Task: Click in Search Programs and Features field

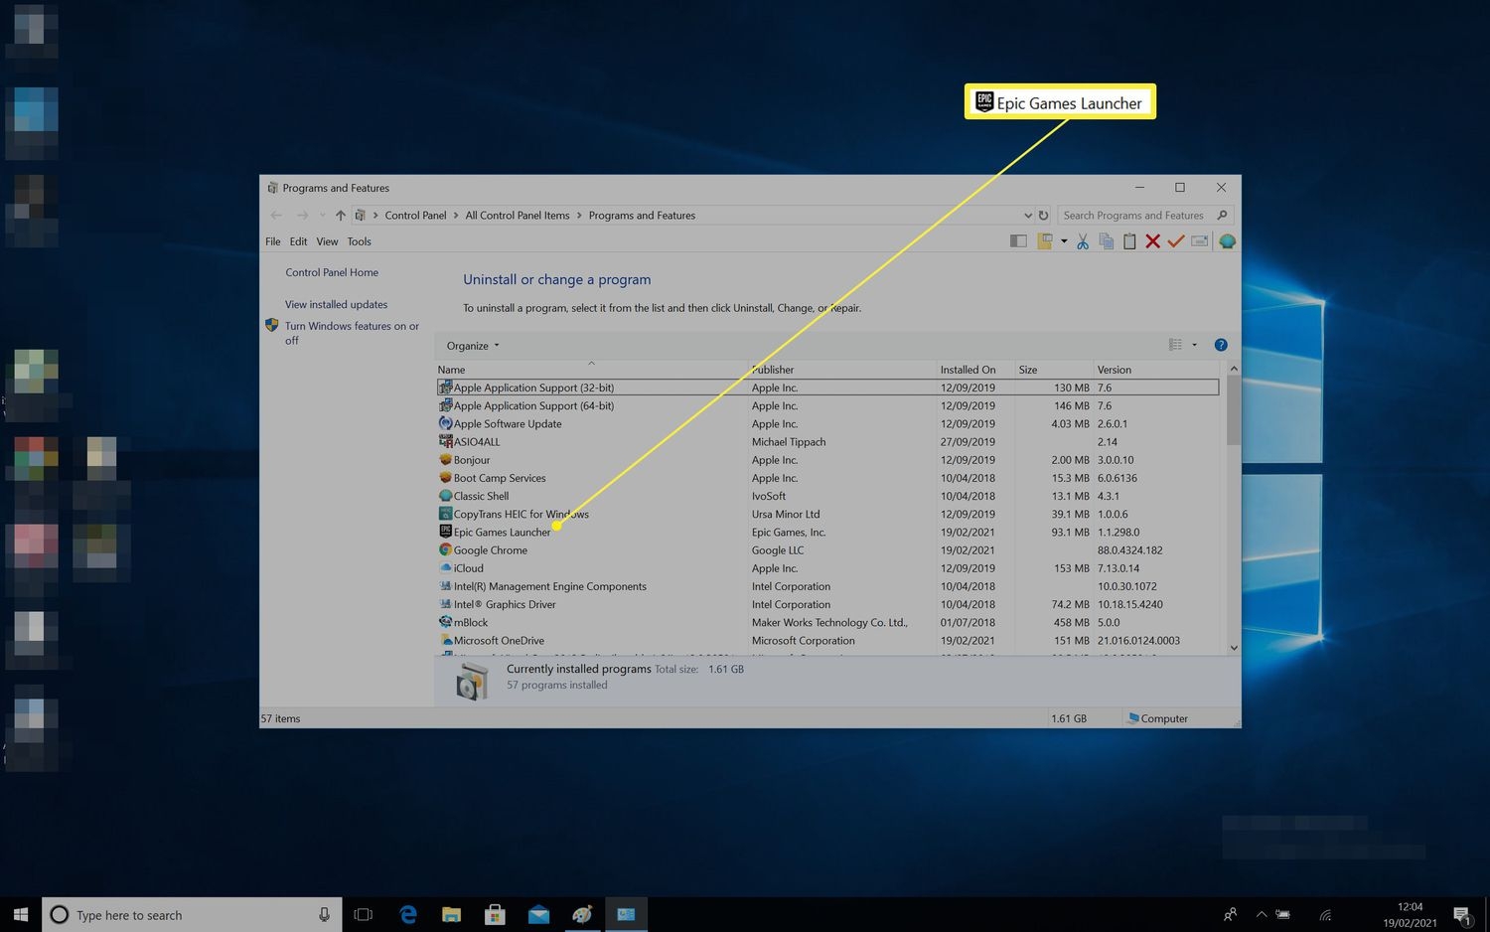Action: tap(1135, 216)
